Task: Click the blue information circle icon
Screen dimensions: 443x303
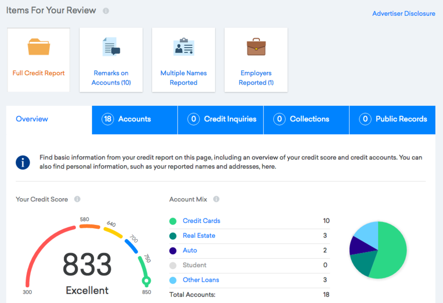Action: point(23,162)
